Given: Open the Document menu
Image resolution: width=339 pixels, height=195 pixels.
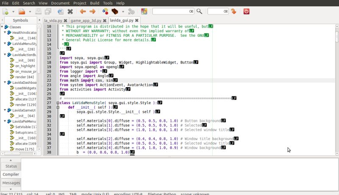Looking at the screenshot, I should tap(60, 3).
